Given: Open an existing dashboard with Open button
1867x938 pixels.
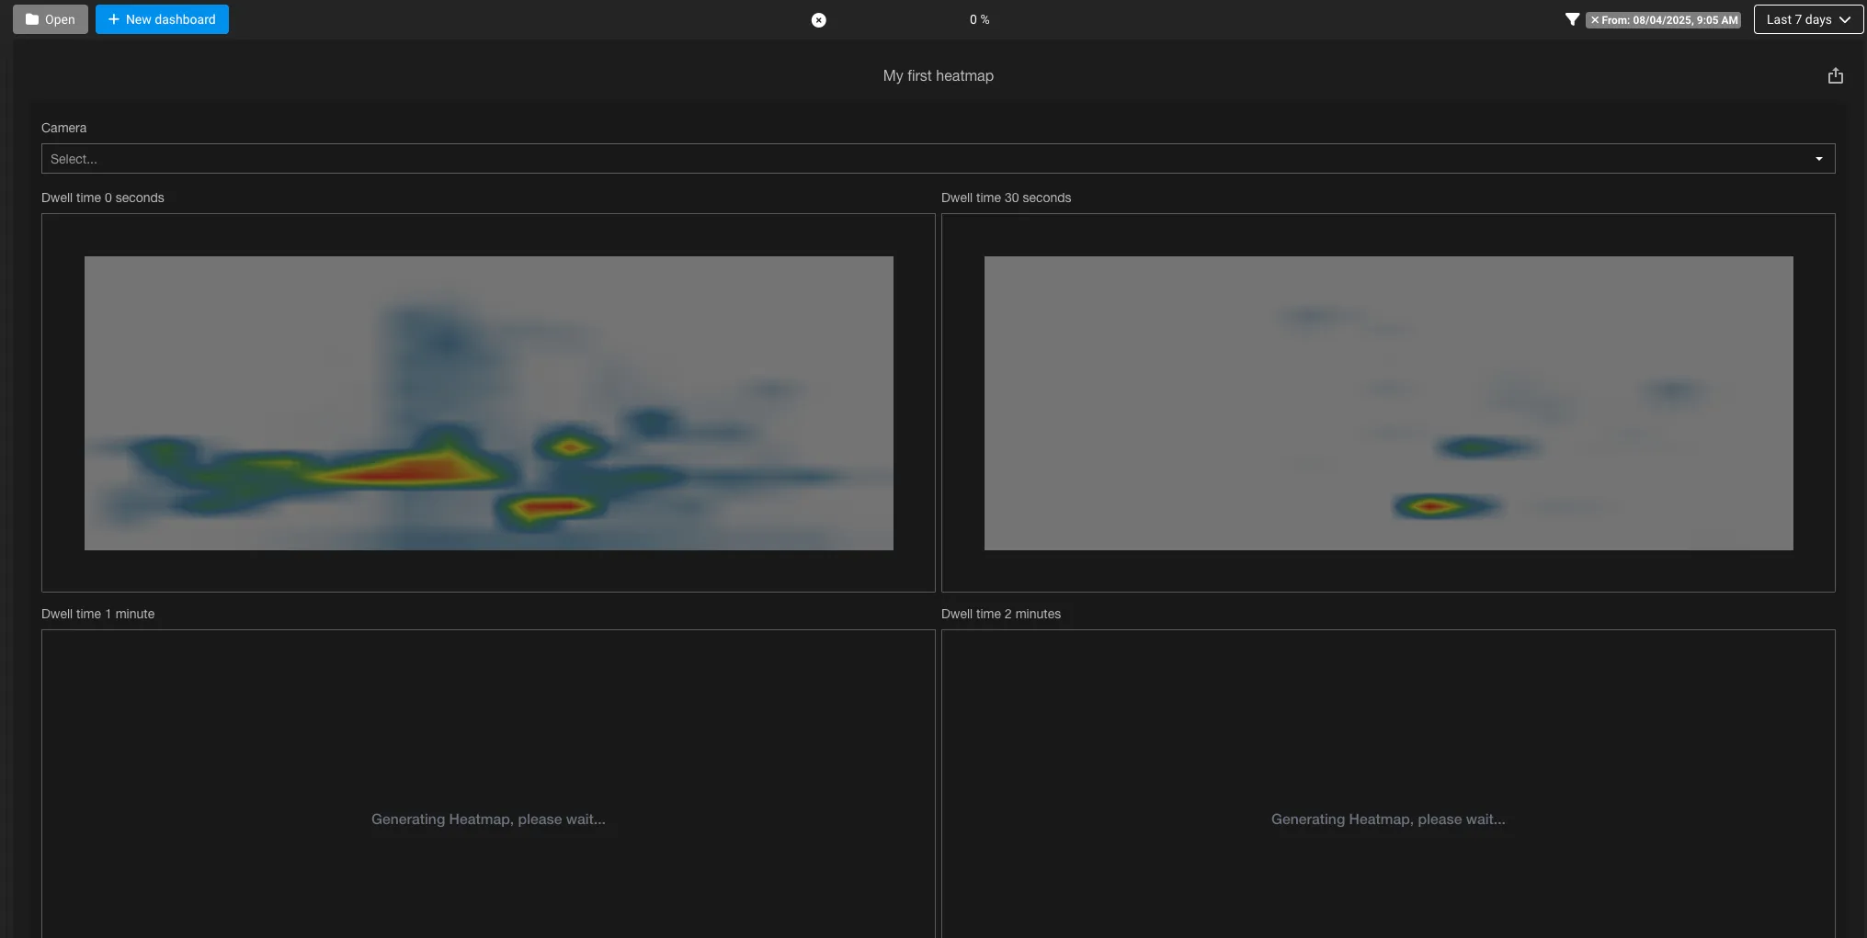Looking at the screenshot, I should (x=51, y=19).
